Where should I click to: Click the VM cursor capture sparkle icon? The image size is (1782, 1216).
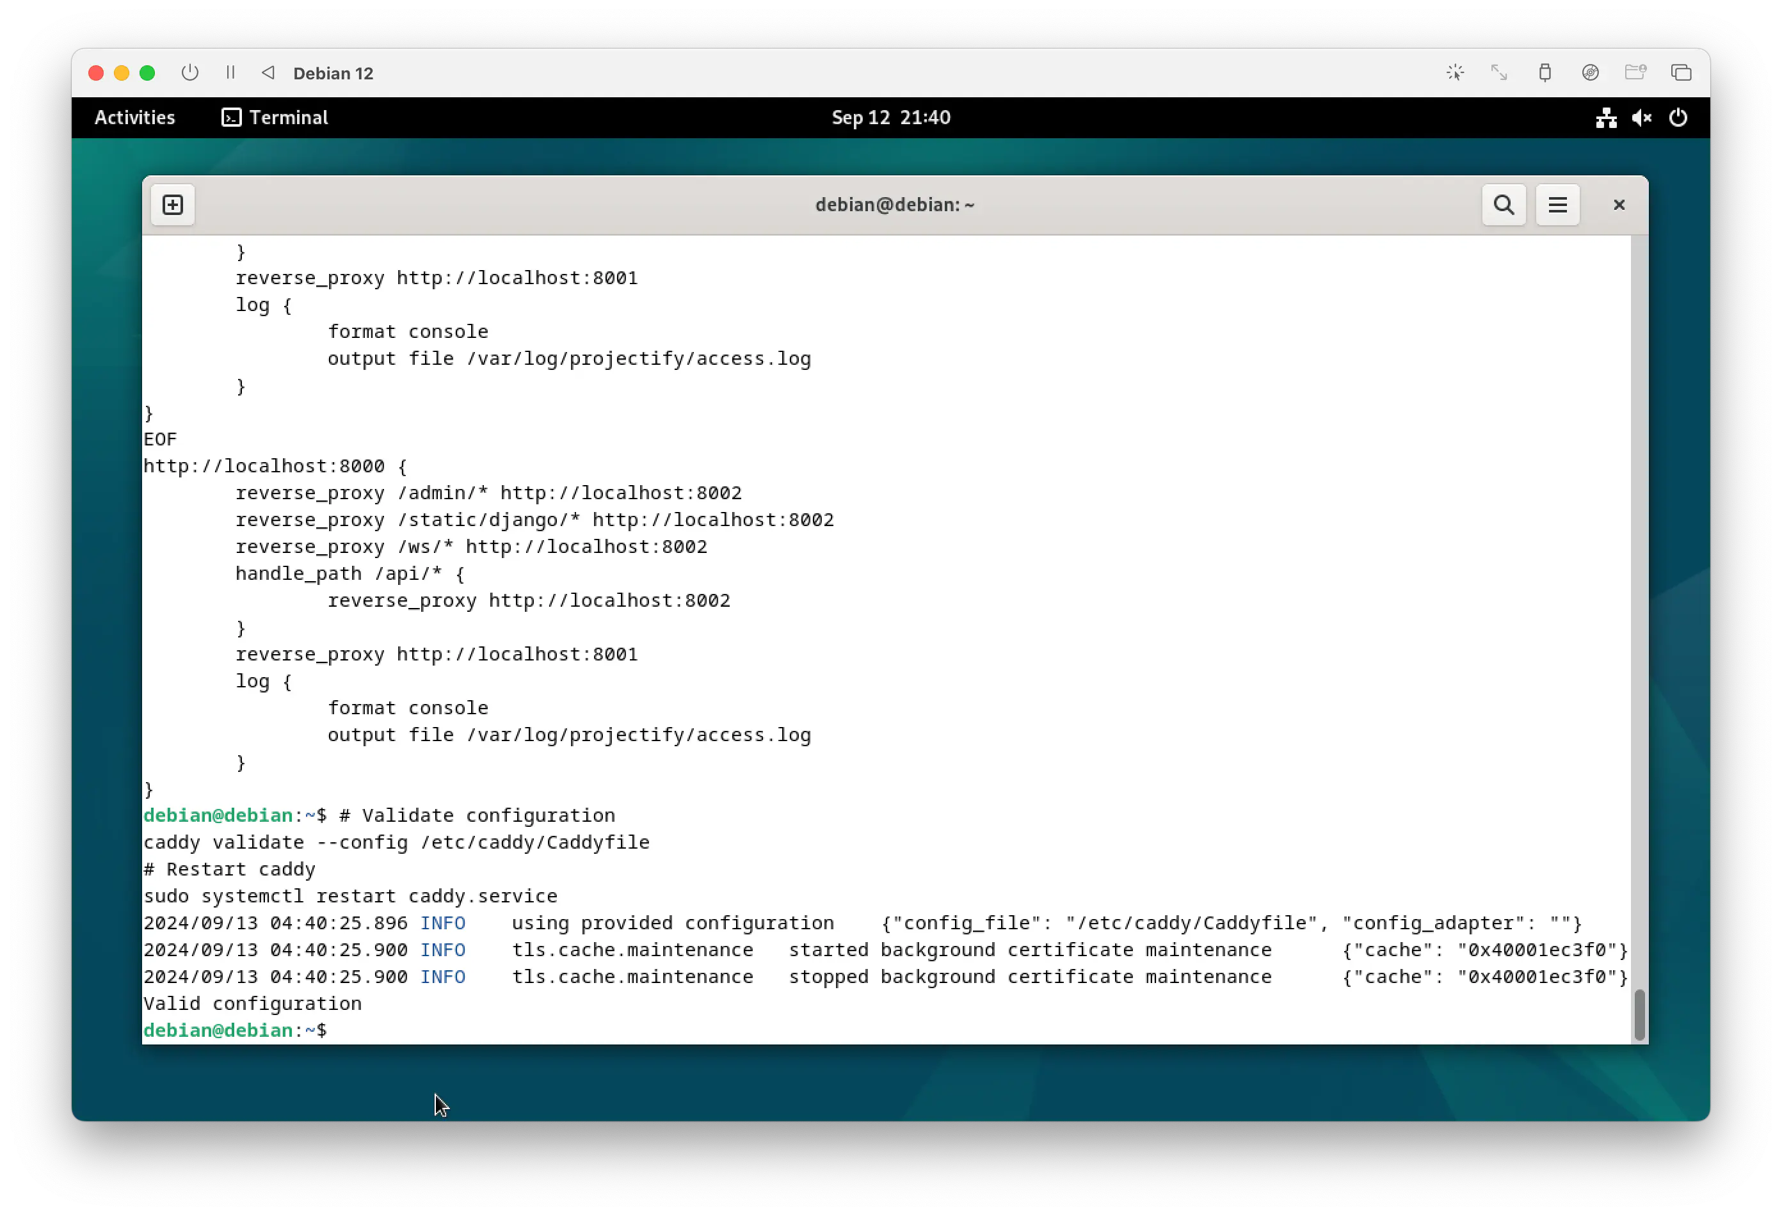pyautogui.click(x=1454, y=73)
